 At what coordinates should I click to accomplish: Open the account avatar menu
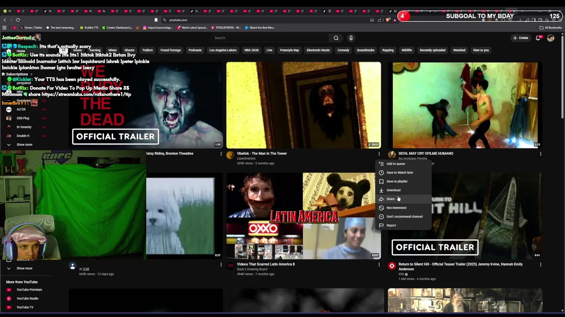pyautogui.click(x=550, y=38)
